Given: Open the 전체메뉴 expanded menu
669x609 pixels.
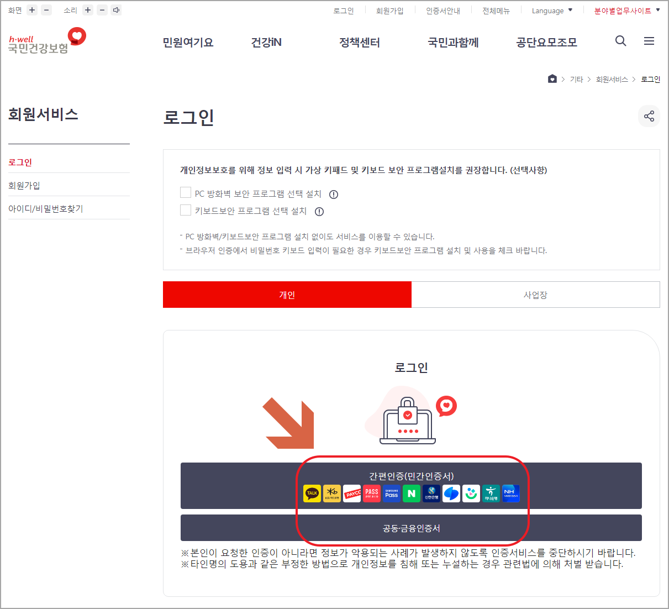Looking at the screenshot, I should tap(496, 10).
